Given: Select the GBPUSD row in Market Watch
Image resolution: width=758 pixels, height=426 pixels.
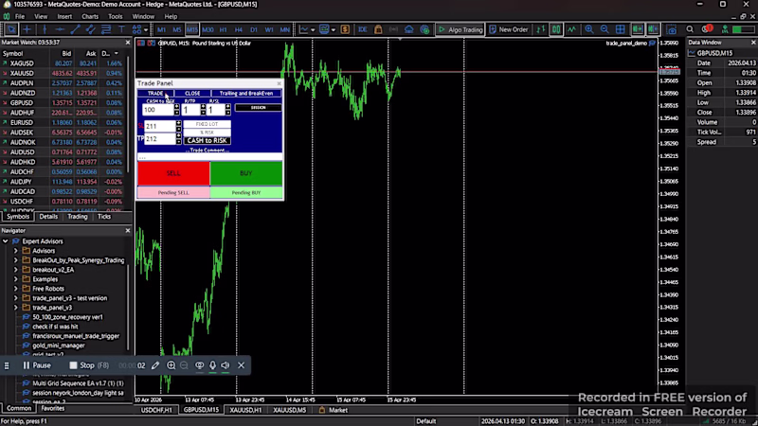Looking at the screenshot, I should pos(63,103).
